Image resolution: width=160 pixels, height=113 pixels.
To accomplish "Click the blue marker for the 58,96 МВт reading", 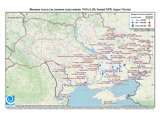I will [x=65, y=72].
